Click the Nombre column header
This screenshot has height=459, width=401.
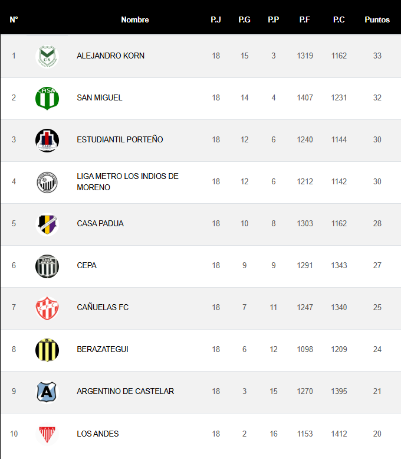coord(135,19)
